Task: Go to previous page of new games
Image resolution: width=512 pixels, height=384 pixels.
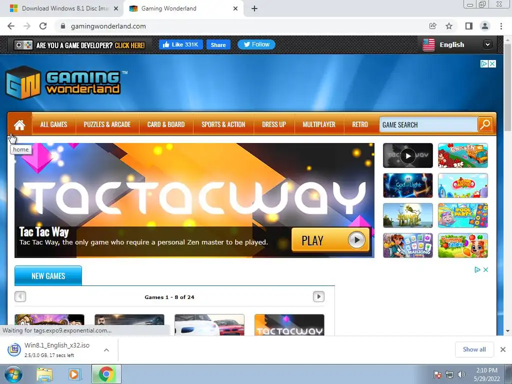Action: 20,296
